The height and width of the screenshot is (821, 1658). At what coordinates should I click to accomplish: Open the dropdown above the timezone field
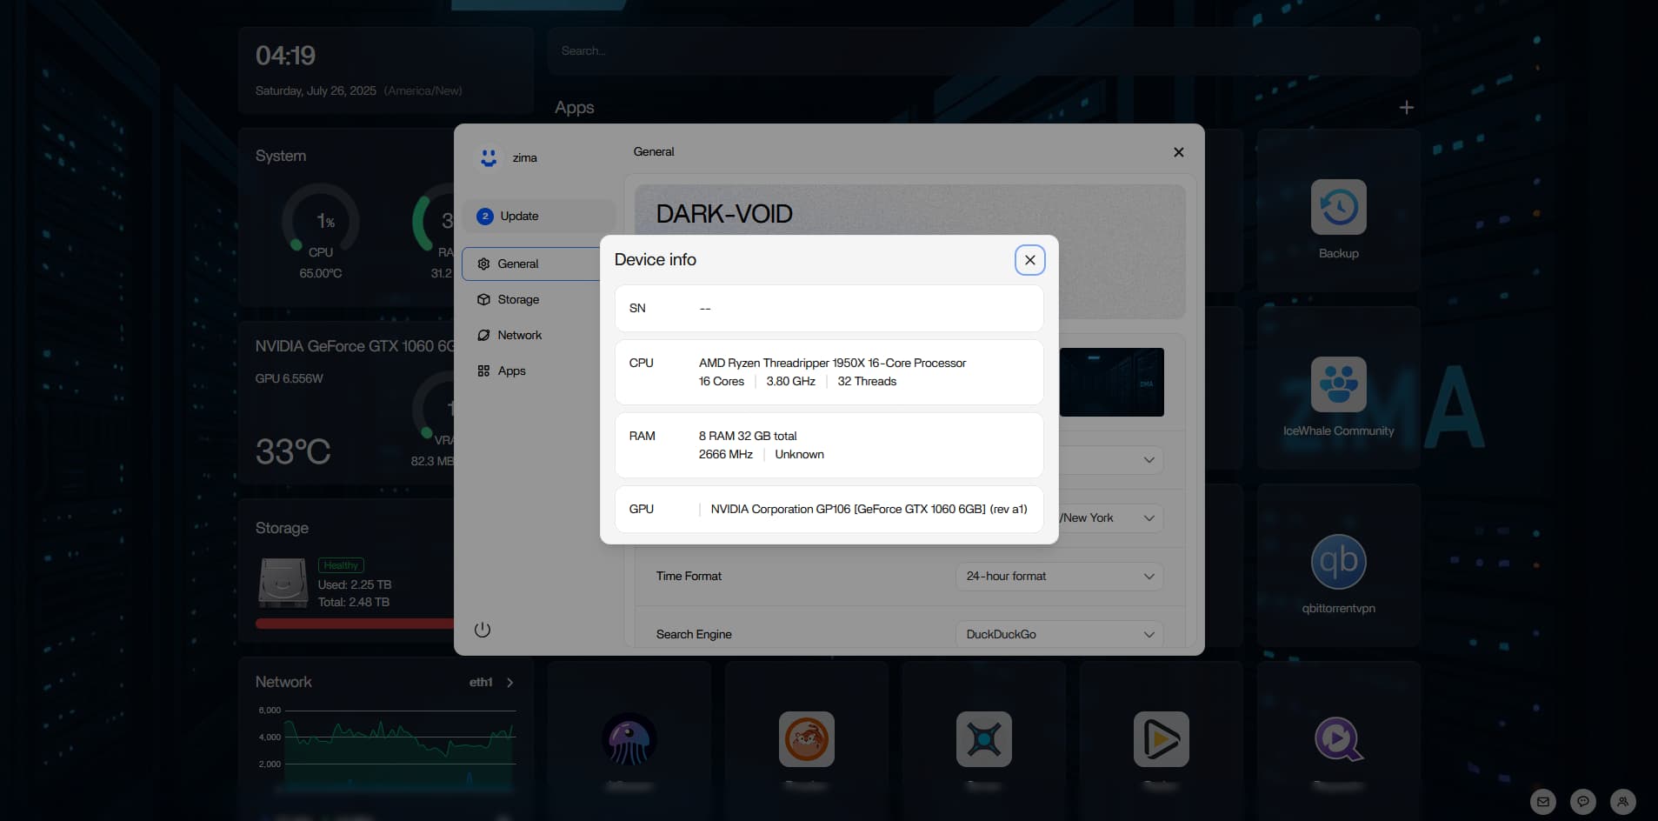pyautogui.click(x=1110, y=459)
